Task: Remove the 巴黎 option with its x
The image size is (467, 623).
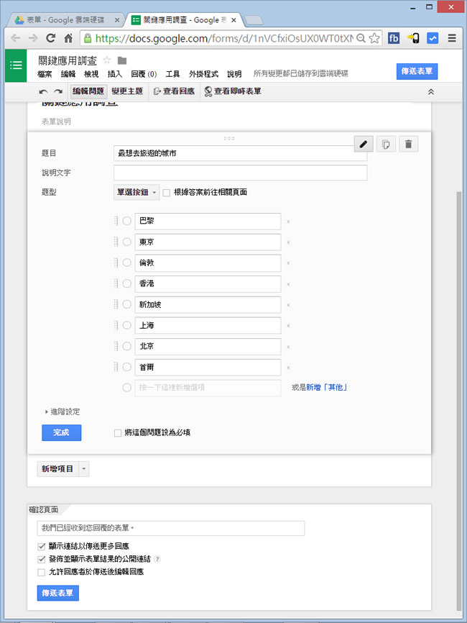Action: 287,222
